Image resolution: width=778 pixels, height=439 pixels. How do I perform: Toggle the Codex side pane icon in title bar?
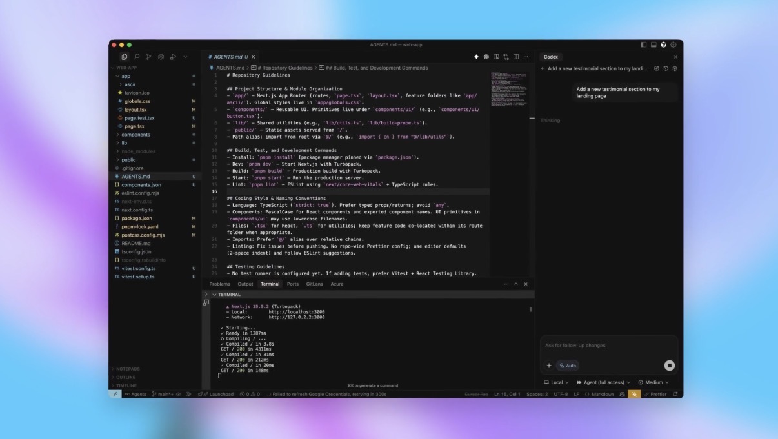664,44
